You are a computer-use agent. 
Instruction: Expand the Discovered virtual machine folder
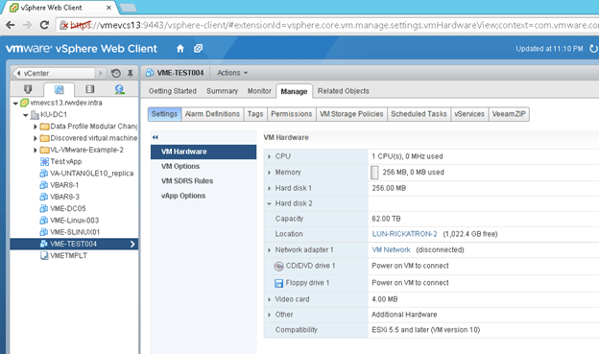[36, 138]
